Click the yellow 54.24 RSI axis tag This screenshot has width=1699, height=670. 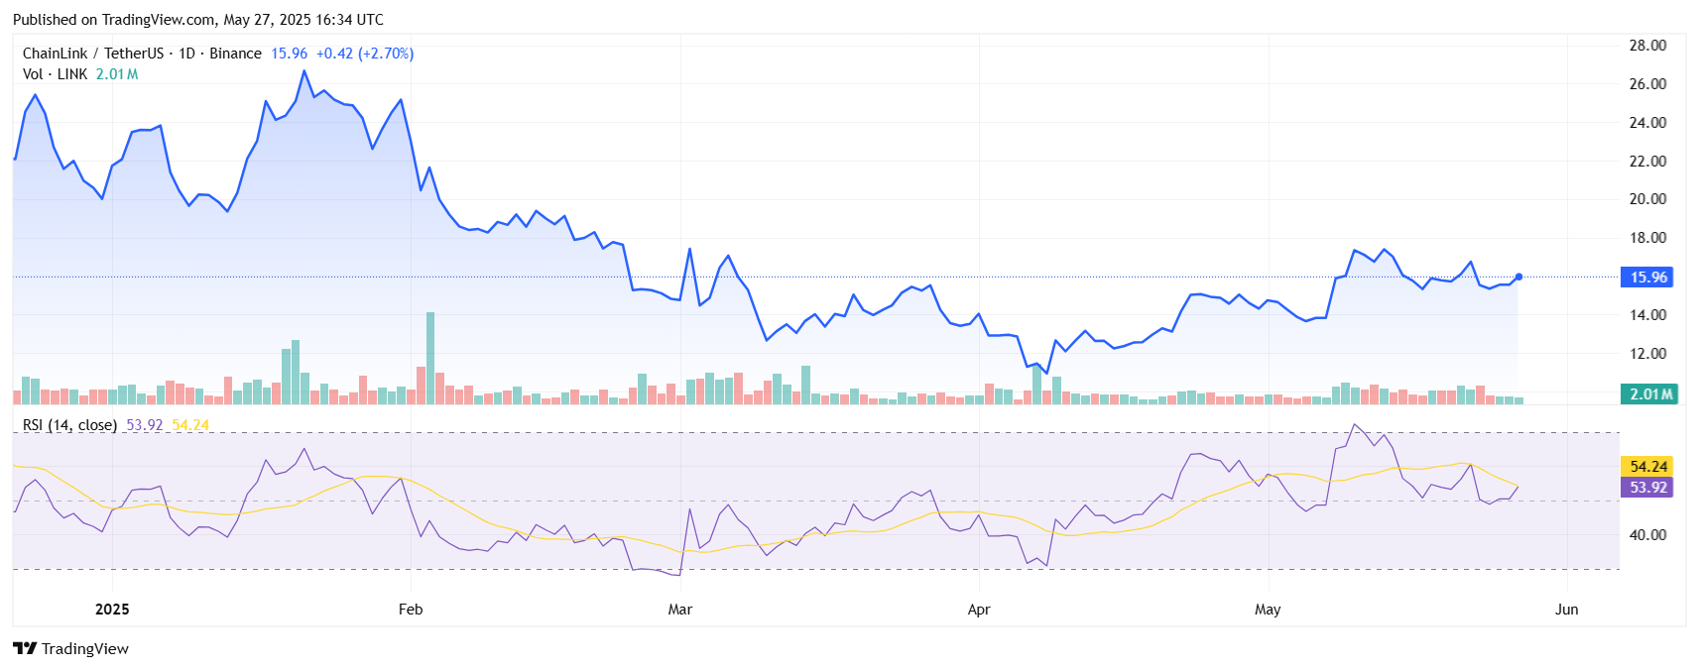pyautogui.click(x=1647, y=466)
